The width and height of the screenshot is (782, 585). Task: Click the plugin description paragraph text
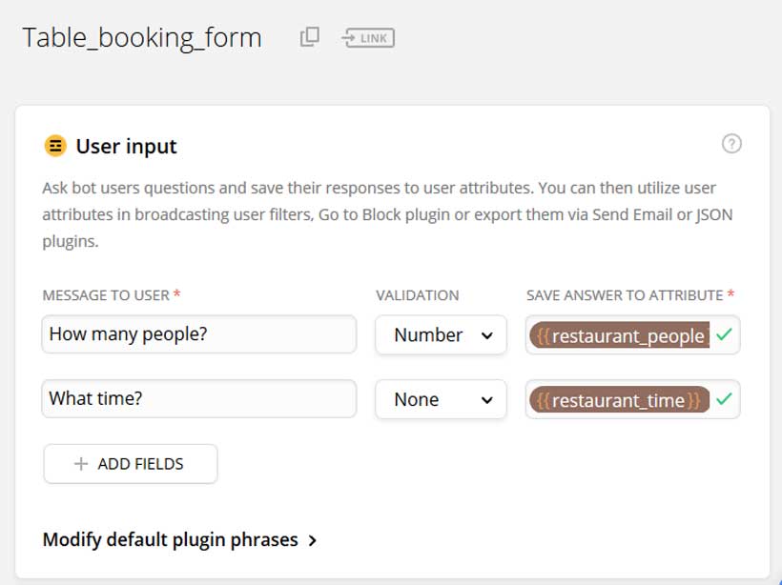coord(381,214)
